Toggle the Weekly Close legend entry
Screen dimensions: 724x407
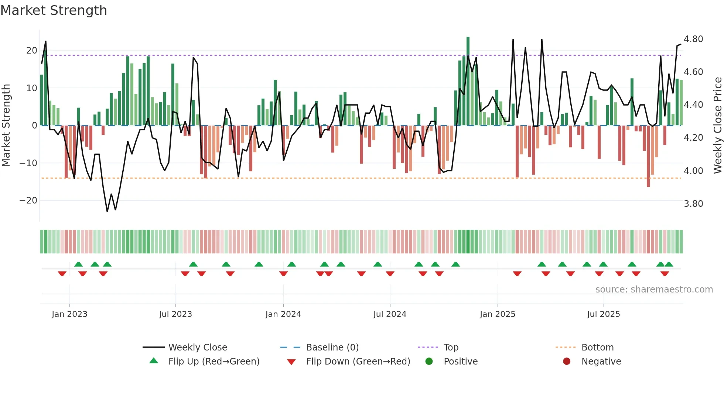click(x=197, y=347)
